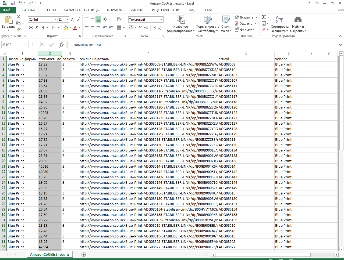Open the TEAM tab
The height and width of the screenshot is (260, 344).
click(207, 10)
